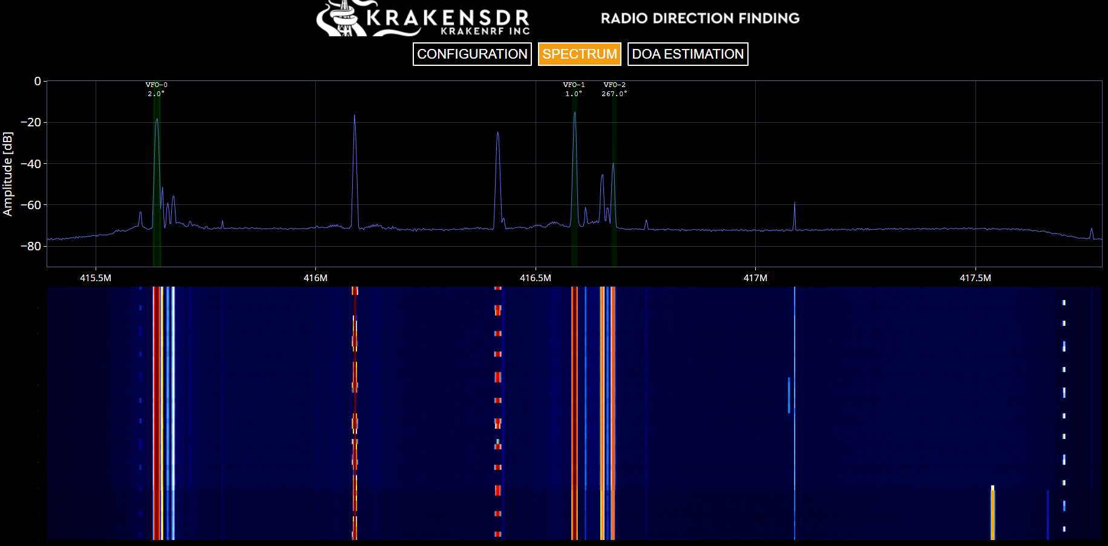
Task: Click the -40 amplitude axis label
Action: coord(31,164)
